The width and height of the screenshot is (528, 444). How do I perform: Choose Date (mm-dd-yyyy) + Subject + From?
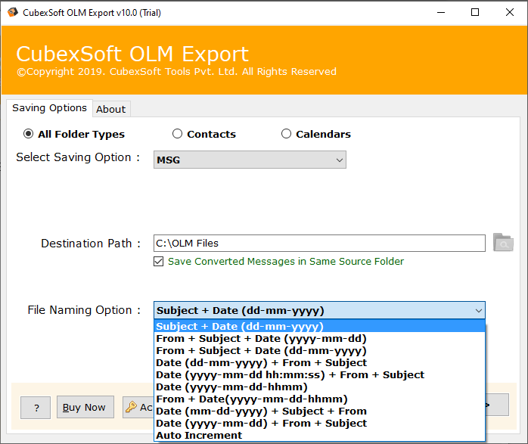point(319,411)
